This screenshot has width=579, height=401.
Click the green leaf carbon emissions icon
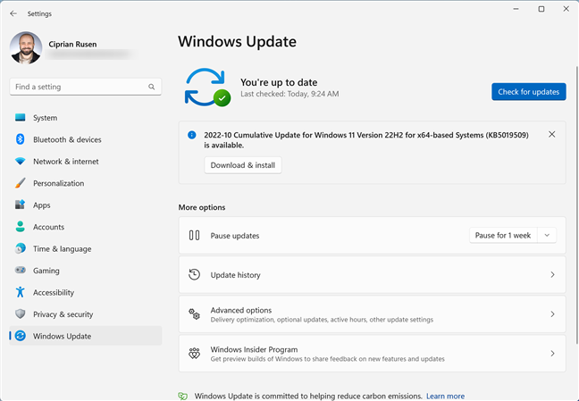[x=183, y=396]
